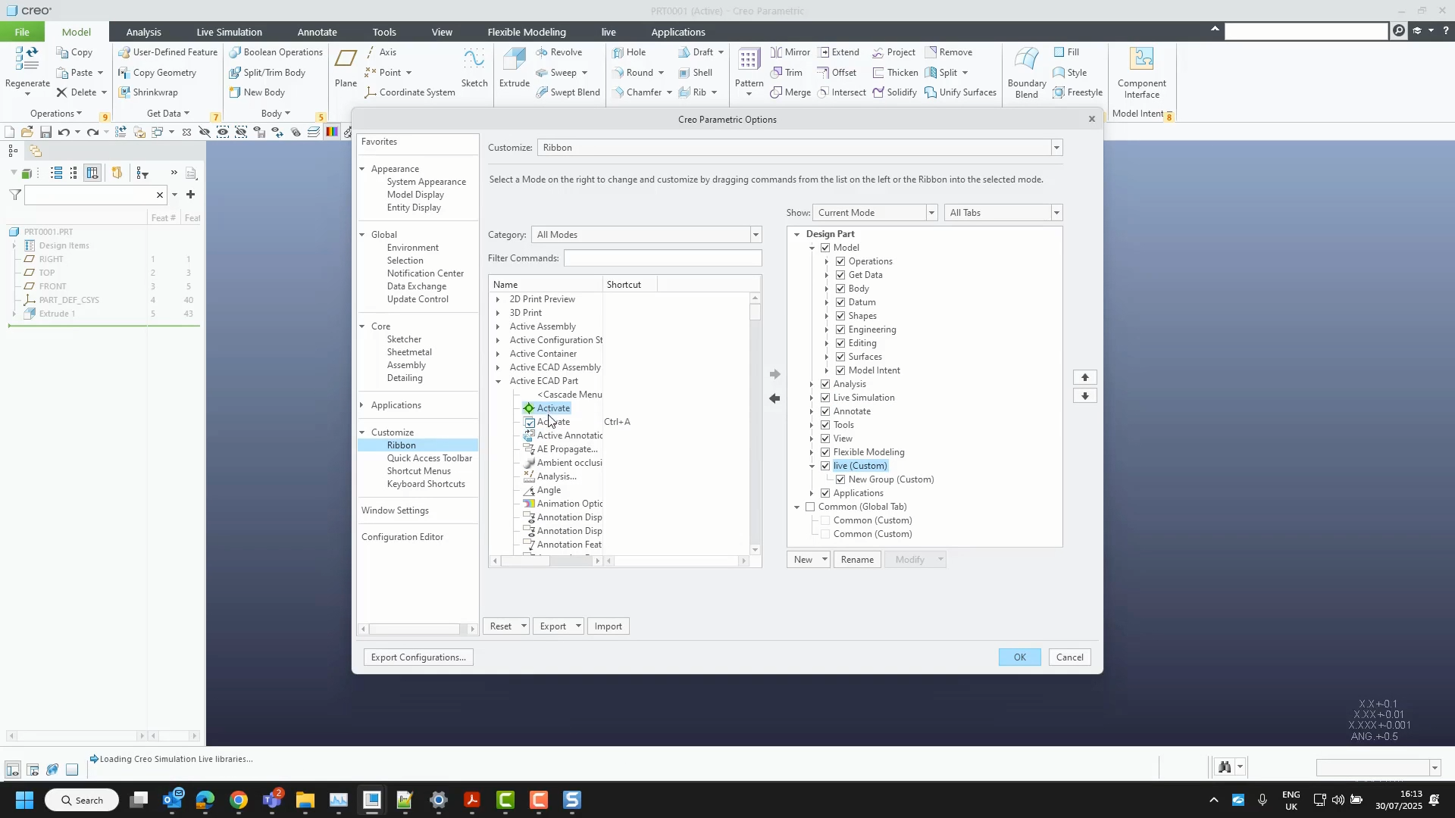This screenshot has height=818, width=1455.
Task: Uncheck the Analysis tab checkbox
Action: [x=825, y=384]
